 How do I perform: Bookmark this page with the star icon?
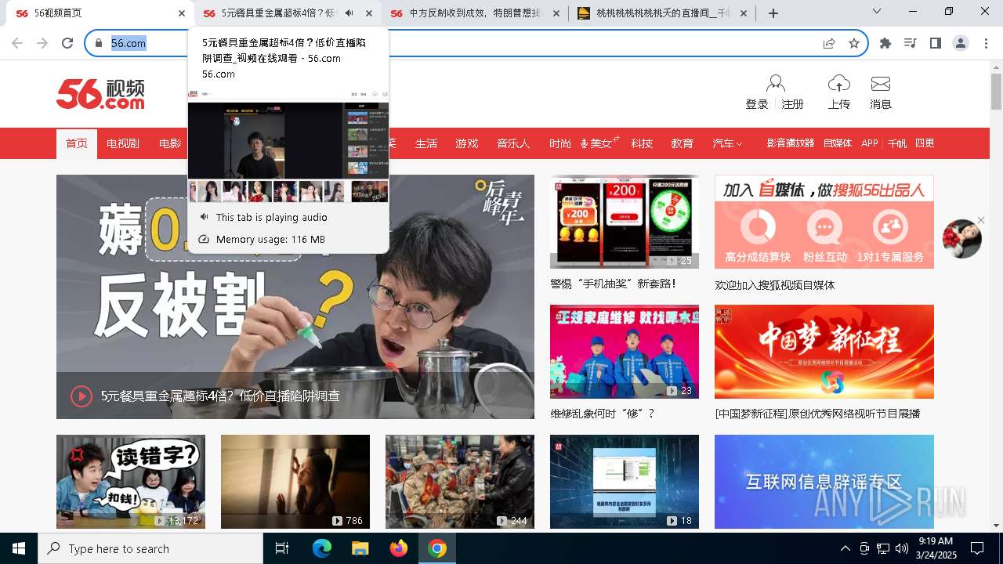pos(854,43)
